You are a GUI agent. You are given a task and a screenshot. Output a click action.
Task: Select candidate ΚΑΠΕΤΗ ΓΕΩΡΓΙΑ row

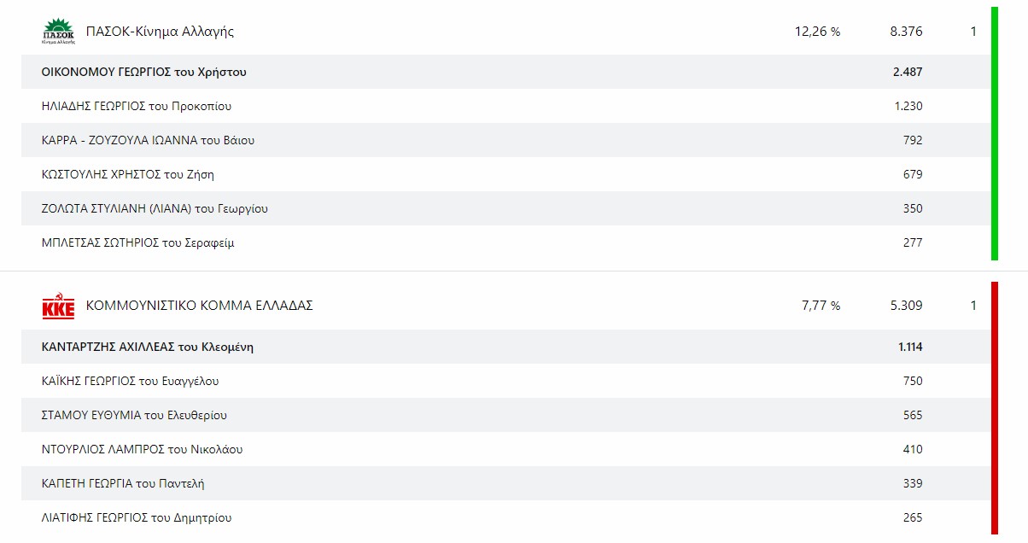point(505,483)
